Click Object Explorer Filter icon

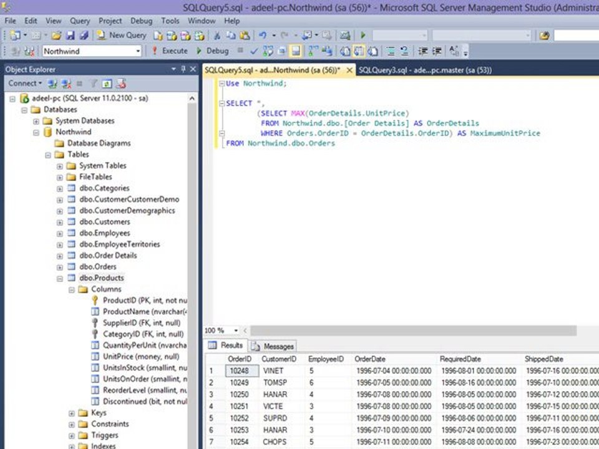coord(94,83)
